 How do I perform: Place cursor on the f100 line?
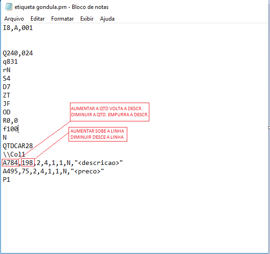point(10,129)
